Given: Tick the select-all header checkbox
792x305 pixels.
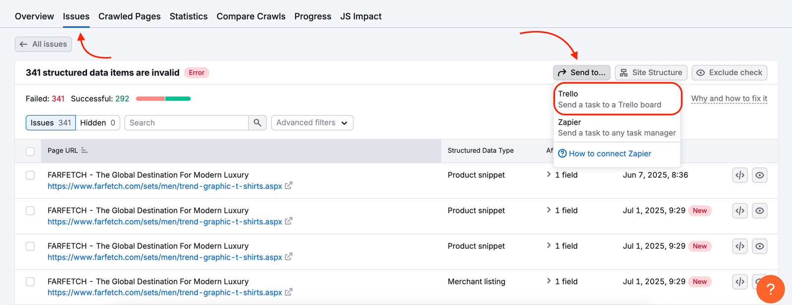Looking at the screenshot, I should [x=30, y=151].
